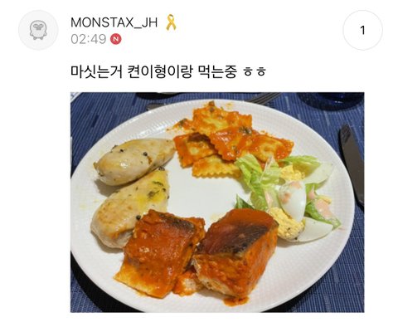Select the Korean post text line
This screenshot has height=332, width=398.
tap(168, 71)
